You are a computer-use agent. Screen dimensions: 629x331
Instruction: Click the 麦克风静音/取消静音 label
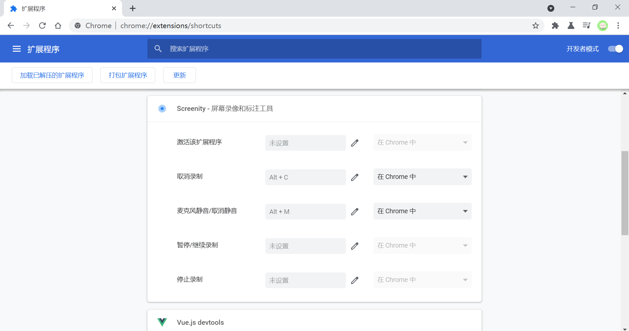tap(207, 211)
